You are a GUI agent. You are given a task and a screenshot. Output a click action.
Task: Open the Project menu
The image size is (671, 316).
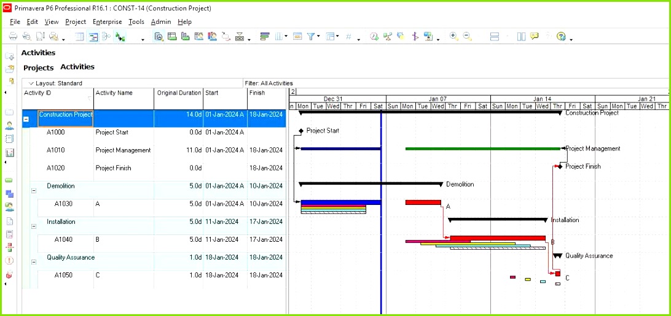click(76, 22)
